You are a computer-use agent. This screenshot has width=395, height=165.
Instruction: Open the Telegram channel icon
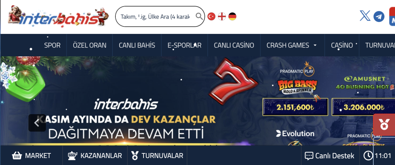[x=379, y=17]
